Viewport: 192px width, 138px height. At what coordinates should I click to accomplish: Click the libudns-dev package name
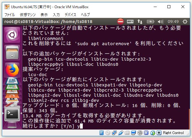139,95
